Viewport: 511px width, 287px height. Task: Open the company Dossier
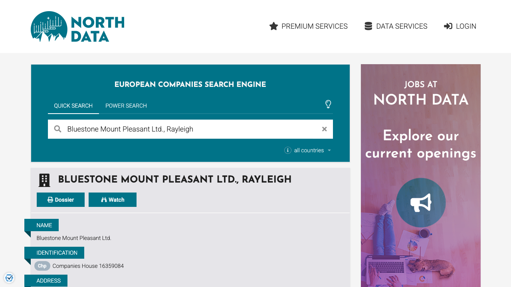pos(61,199)
